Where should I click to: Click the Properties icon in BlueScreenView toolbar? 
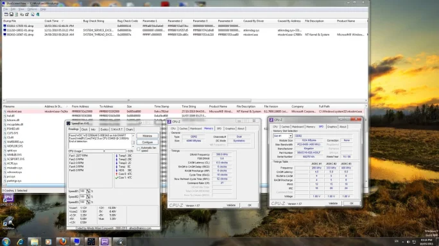pos(27,14)
